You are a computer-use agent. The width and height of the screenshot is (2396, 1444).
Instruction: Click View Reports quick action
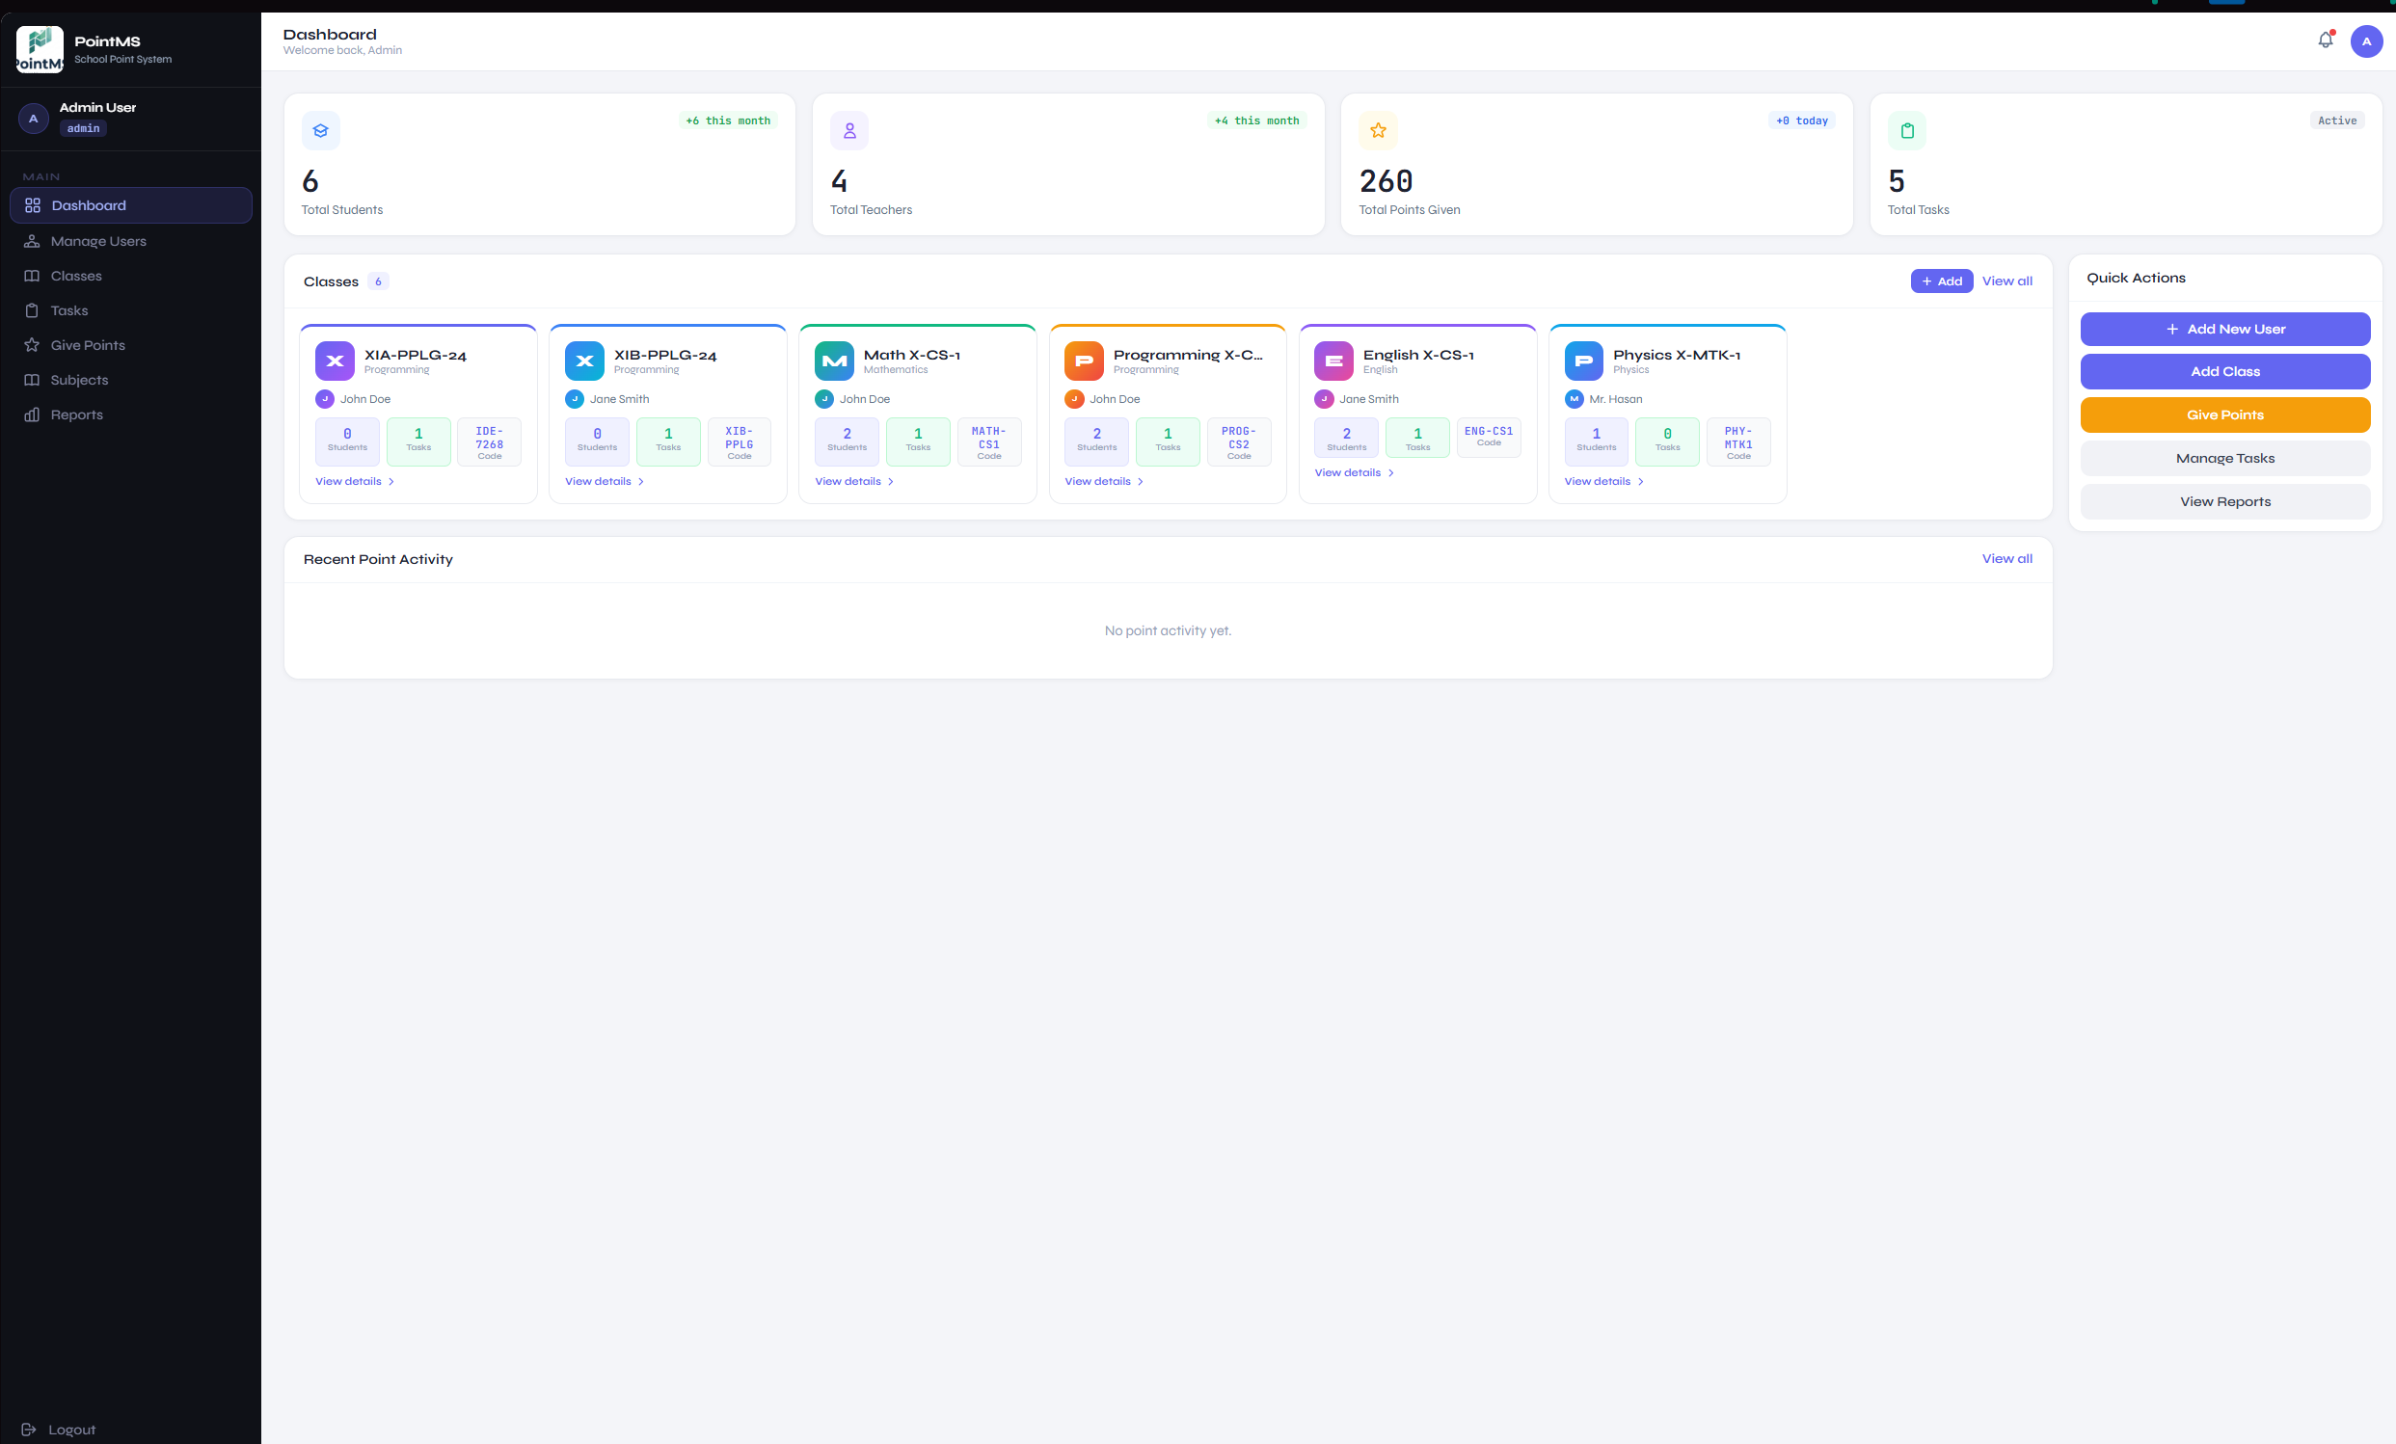coord(2225,502)
